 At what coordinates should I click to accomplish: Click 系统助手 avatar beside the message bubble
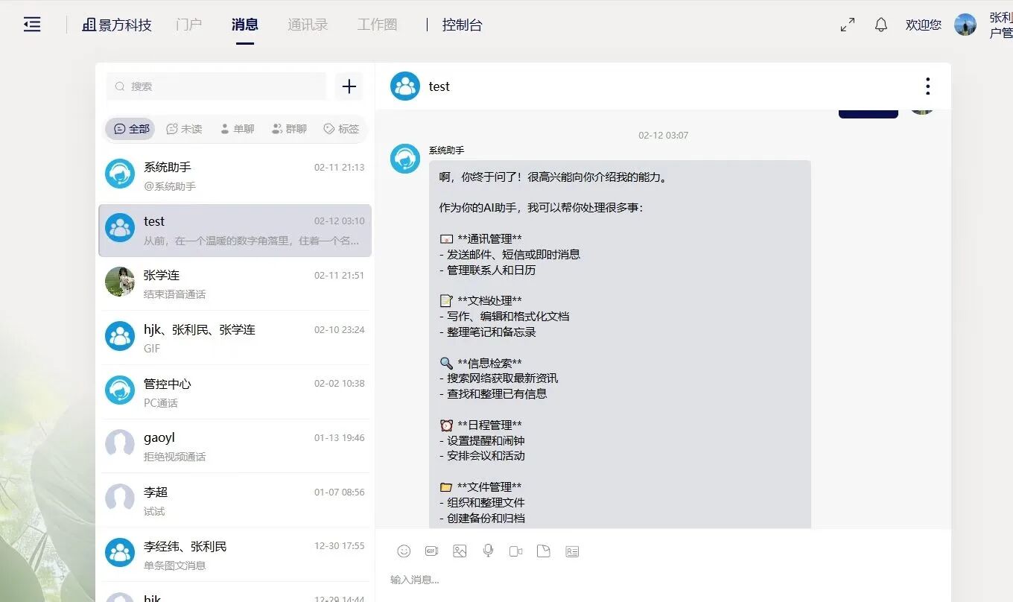(405, 159)
